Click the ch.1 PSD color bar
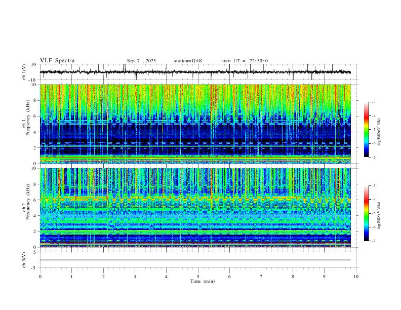The image size is (401, 310). pyautogui.click(x=367, y=130)
